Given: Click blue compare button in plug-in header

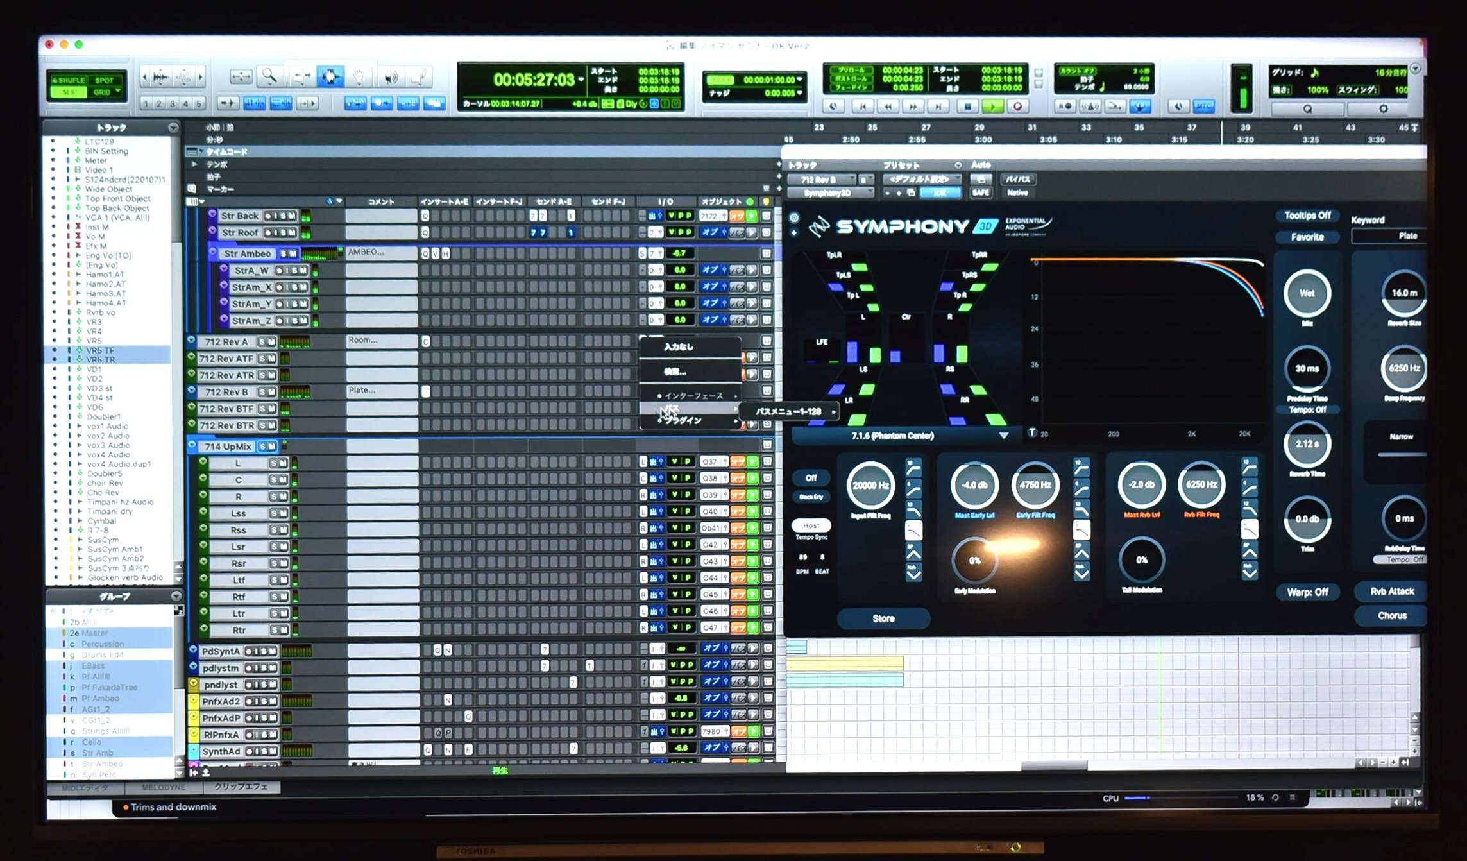Looking at the screenshot, I should pos(940,192).
